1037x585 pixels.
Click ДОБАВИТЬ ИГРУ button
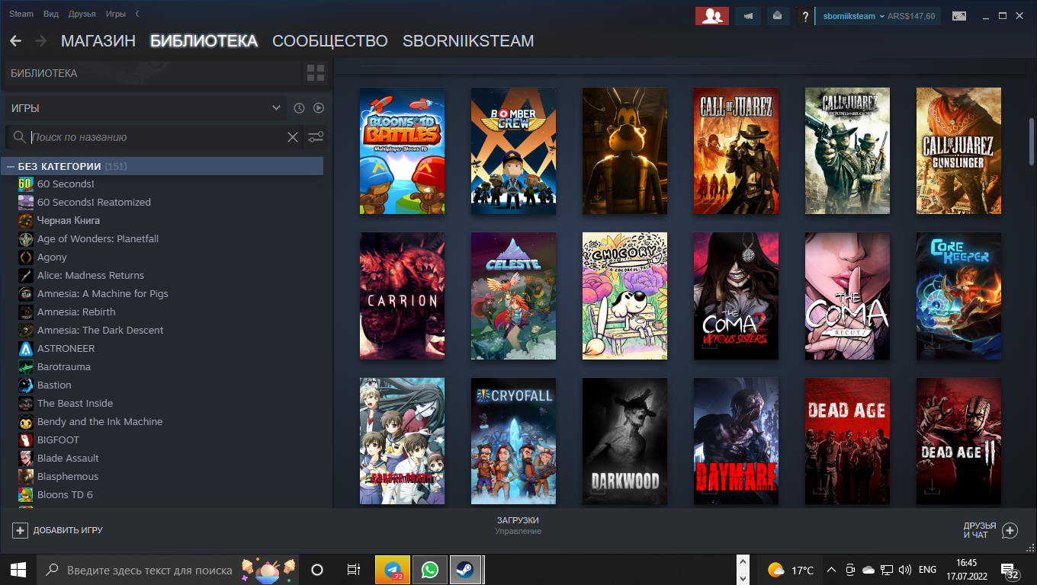point(57,530)
